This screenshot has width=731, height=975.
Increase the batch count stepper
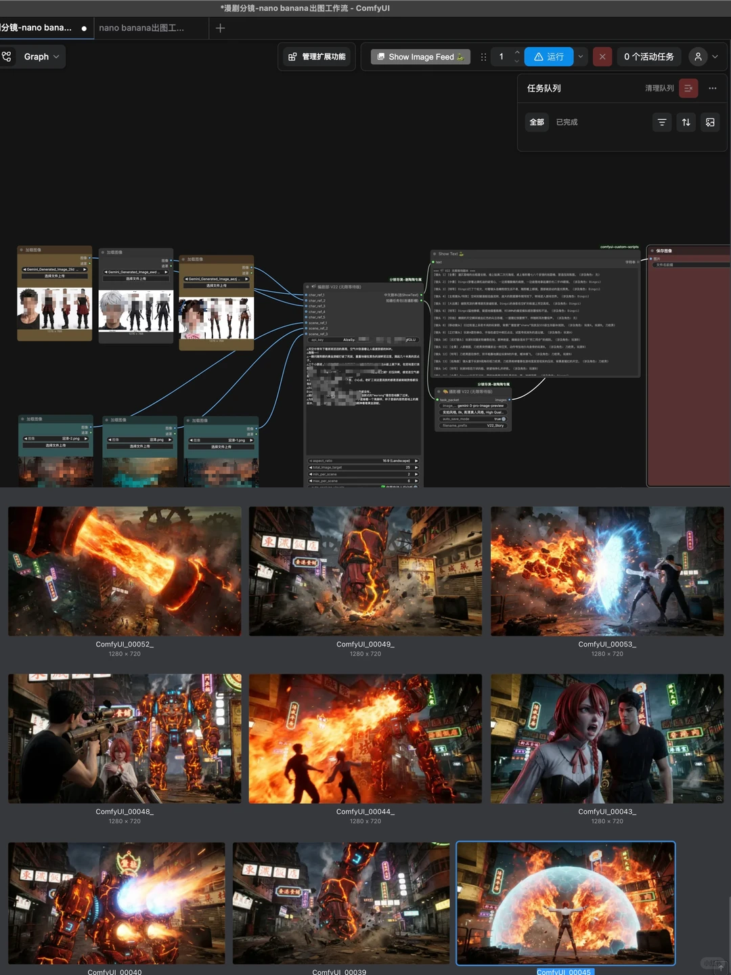point(517,53)
